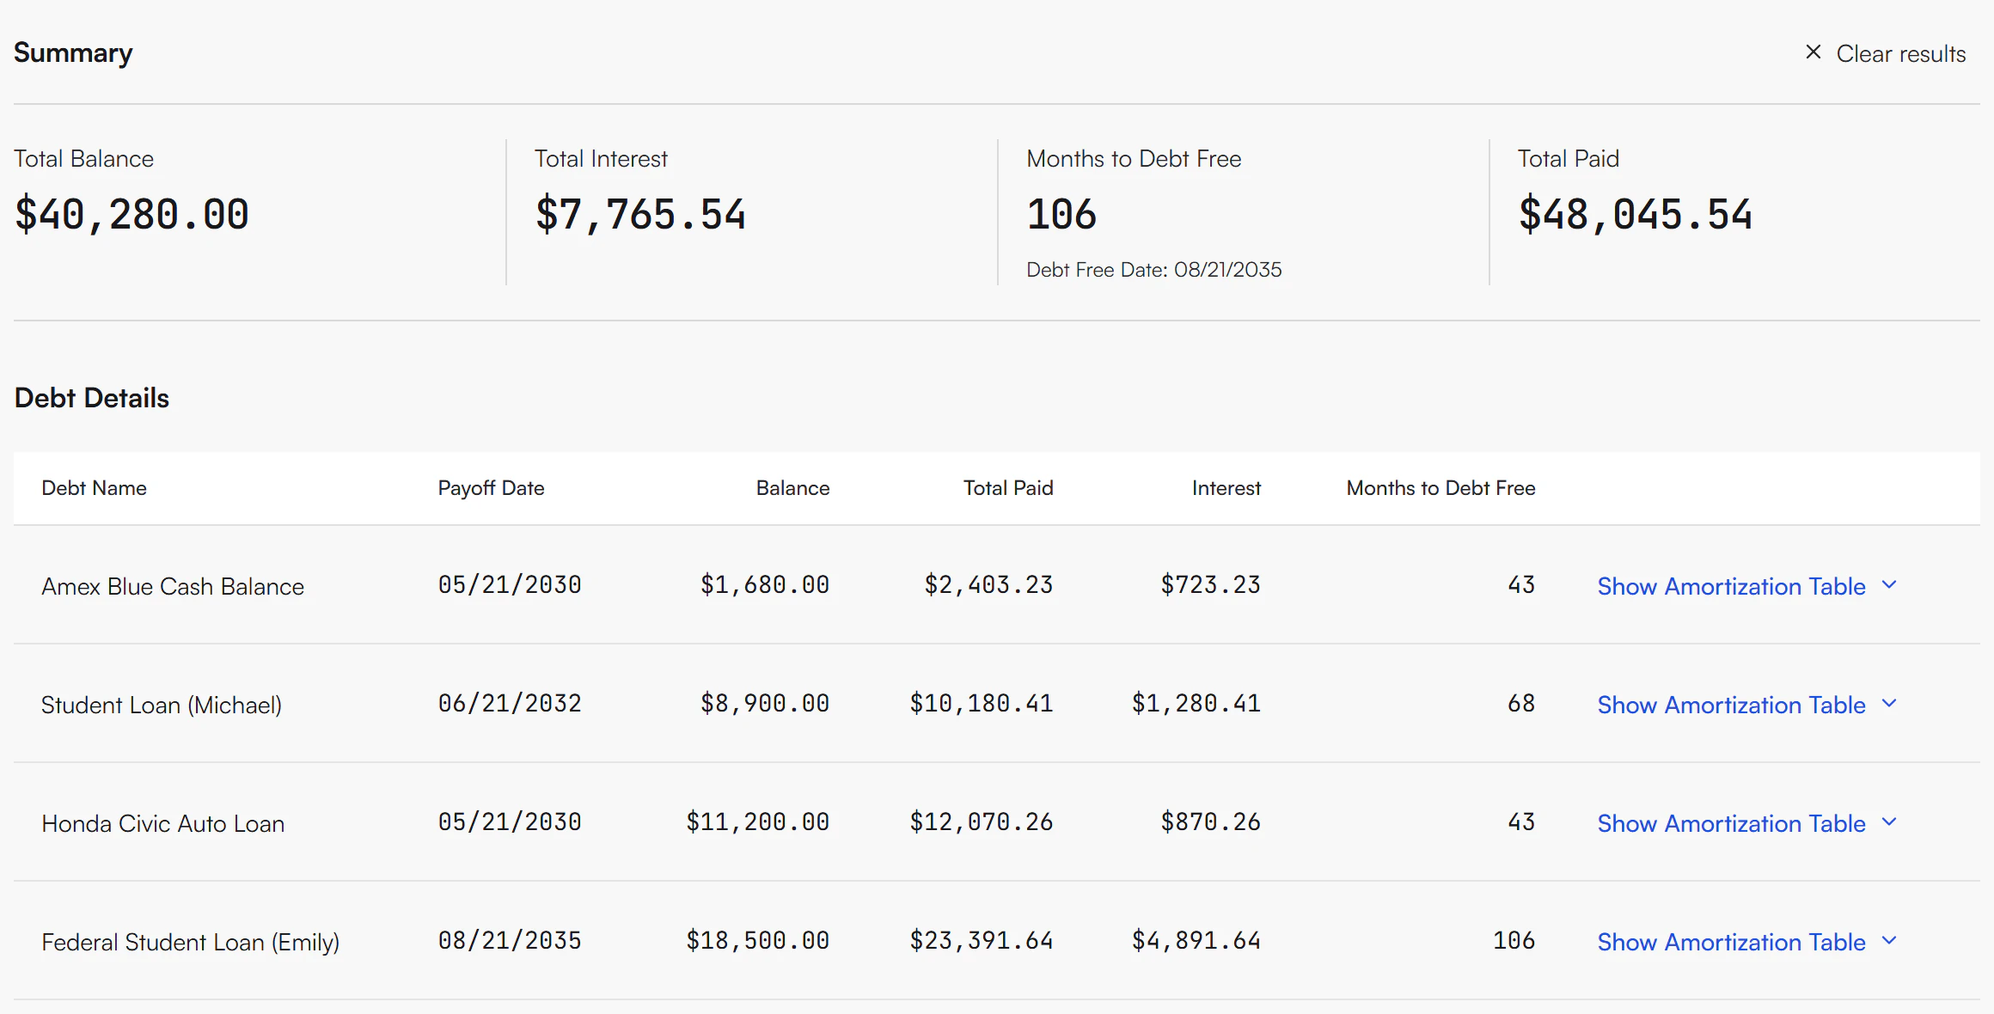This screenshot has height=1014, width=1994.
Task: Click balance $1,680.00
Action: tap(765, 585)
